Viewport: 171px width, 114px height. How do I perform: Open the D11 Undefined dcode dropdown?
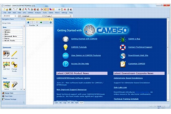click(x=43, y=16)
